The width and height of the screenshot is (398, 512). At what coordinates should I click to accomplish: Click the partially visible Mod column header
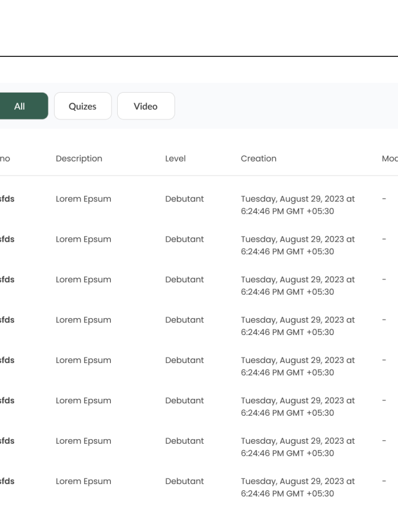tap(389, 159)
